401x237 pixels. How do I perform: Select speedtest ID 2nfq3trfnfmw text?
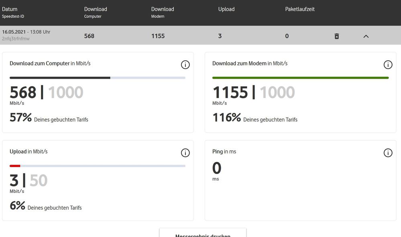pos(16,39)
